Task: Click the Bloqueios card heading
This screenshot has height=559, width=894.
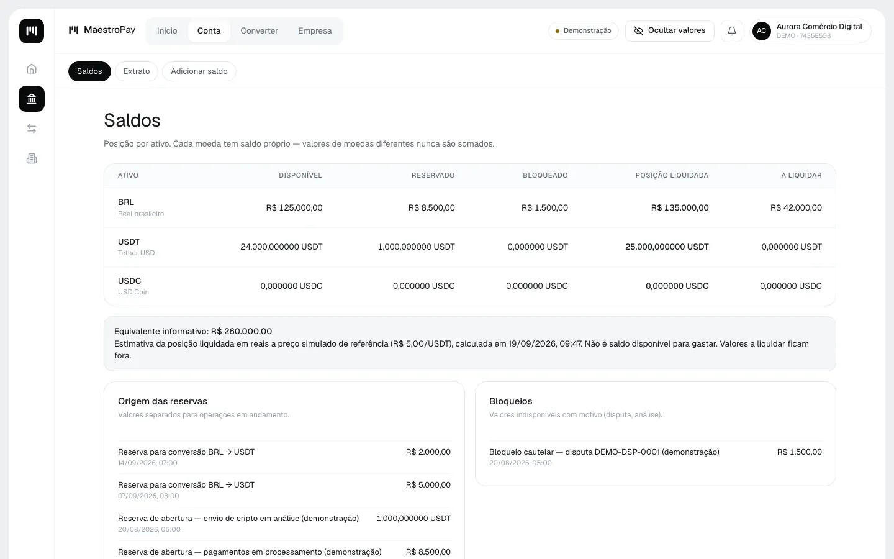Action: pos(511,401)
